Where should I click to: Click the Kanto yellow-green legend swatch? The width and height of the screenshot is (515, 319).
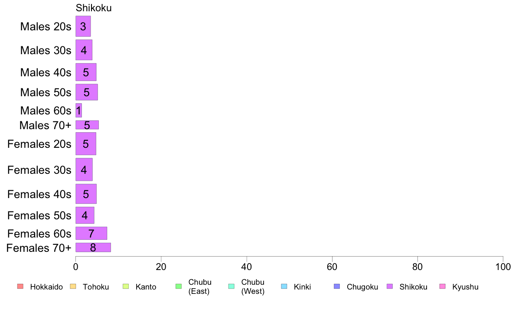tap(126, 286)
